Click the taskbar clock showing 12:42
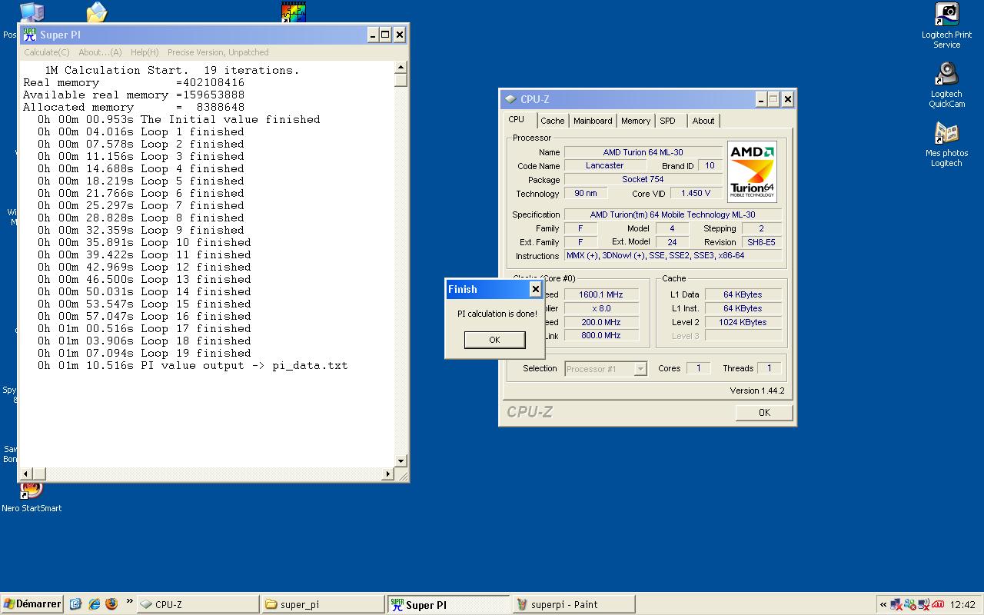 [x=962, y=605]
